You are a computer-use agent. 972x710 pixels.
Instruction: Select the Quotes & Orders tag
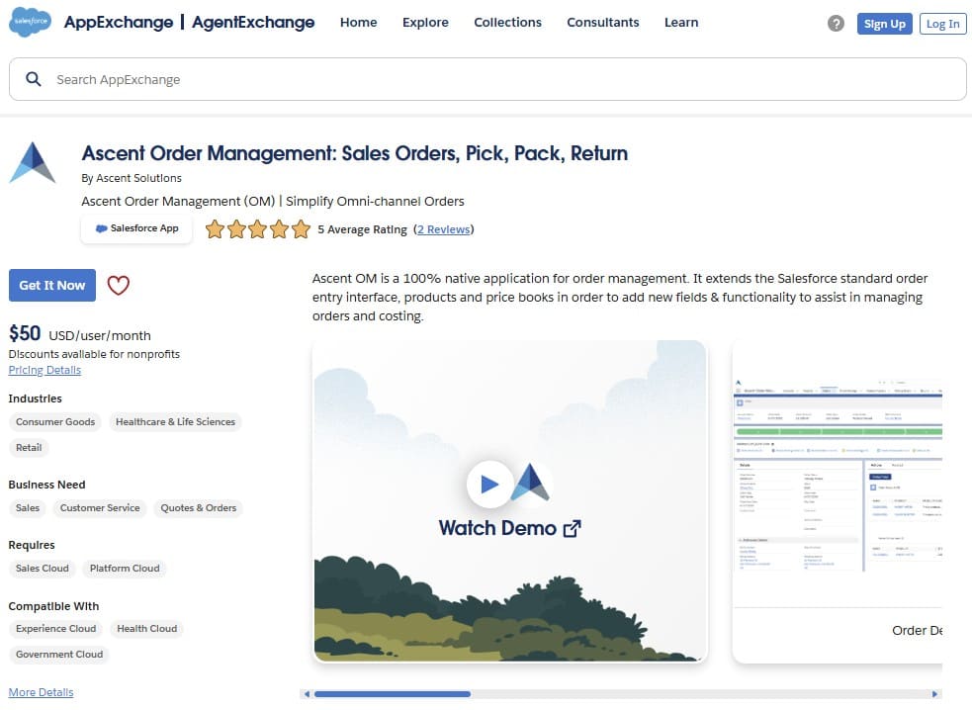tap(199, 508)
